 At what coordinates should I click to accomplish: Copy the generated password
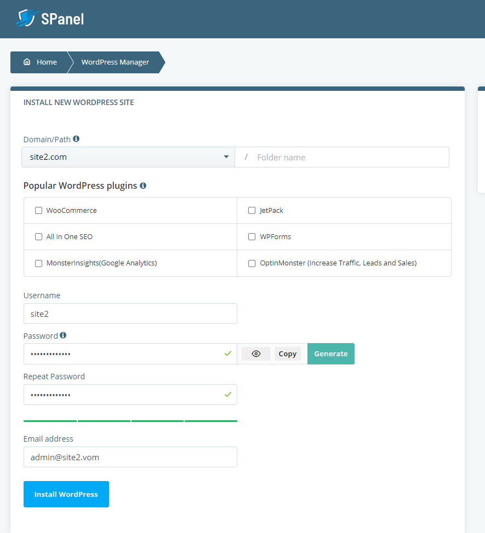pyautogui.click(x=287, y=354)
